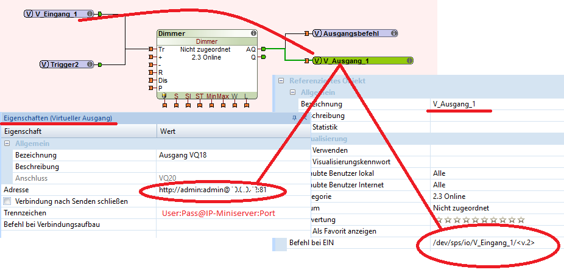
Task: Click the green output connector of Trigger2
Action: (100, 64)
